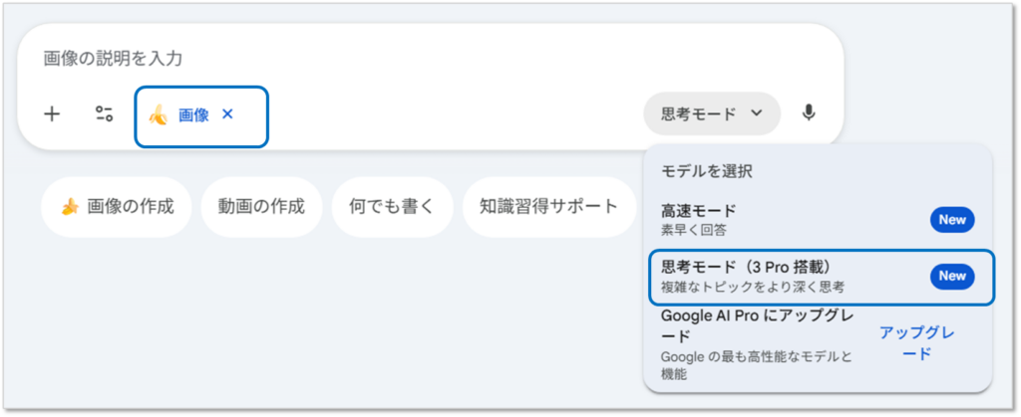The width and height of the screenshot is (1021, 417).
Task: Click the chevron arrow next to 思考モード
Action: point(756,113)
